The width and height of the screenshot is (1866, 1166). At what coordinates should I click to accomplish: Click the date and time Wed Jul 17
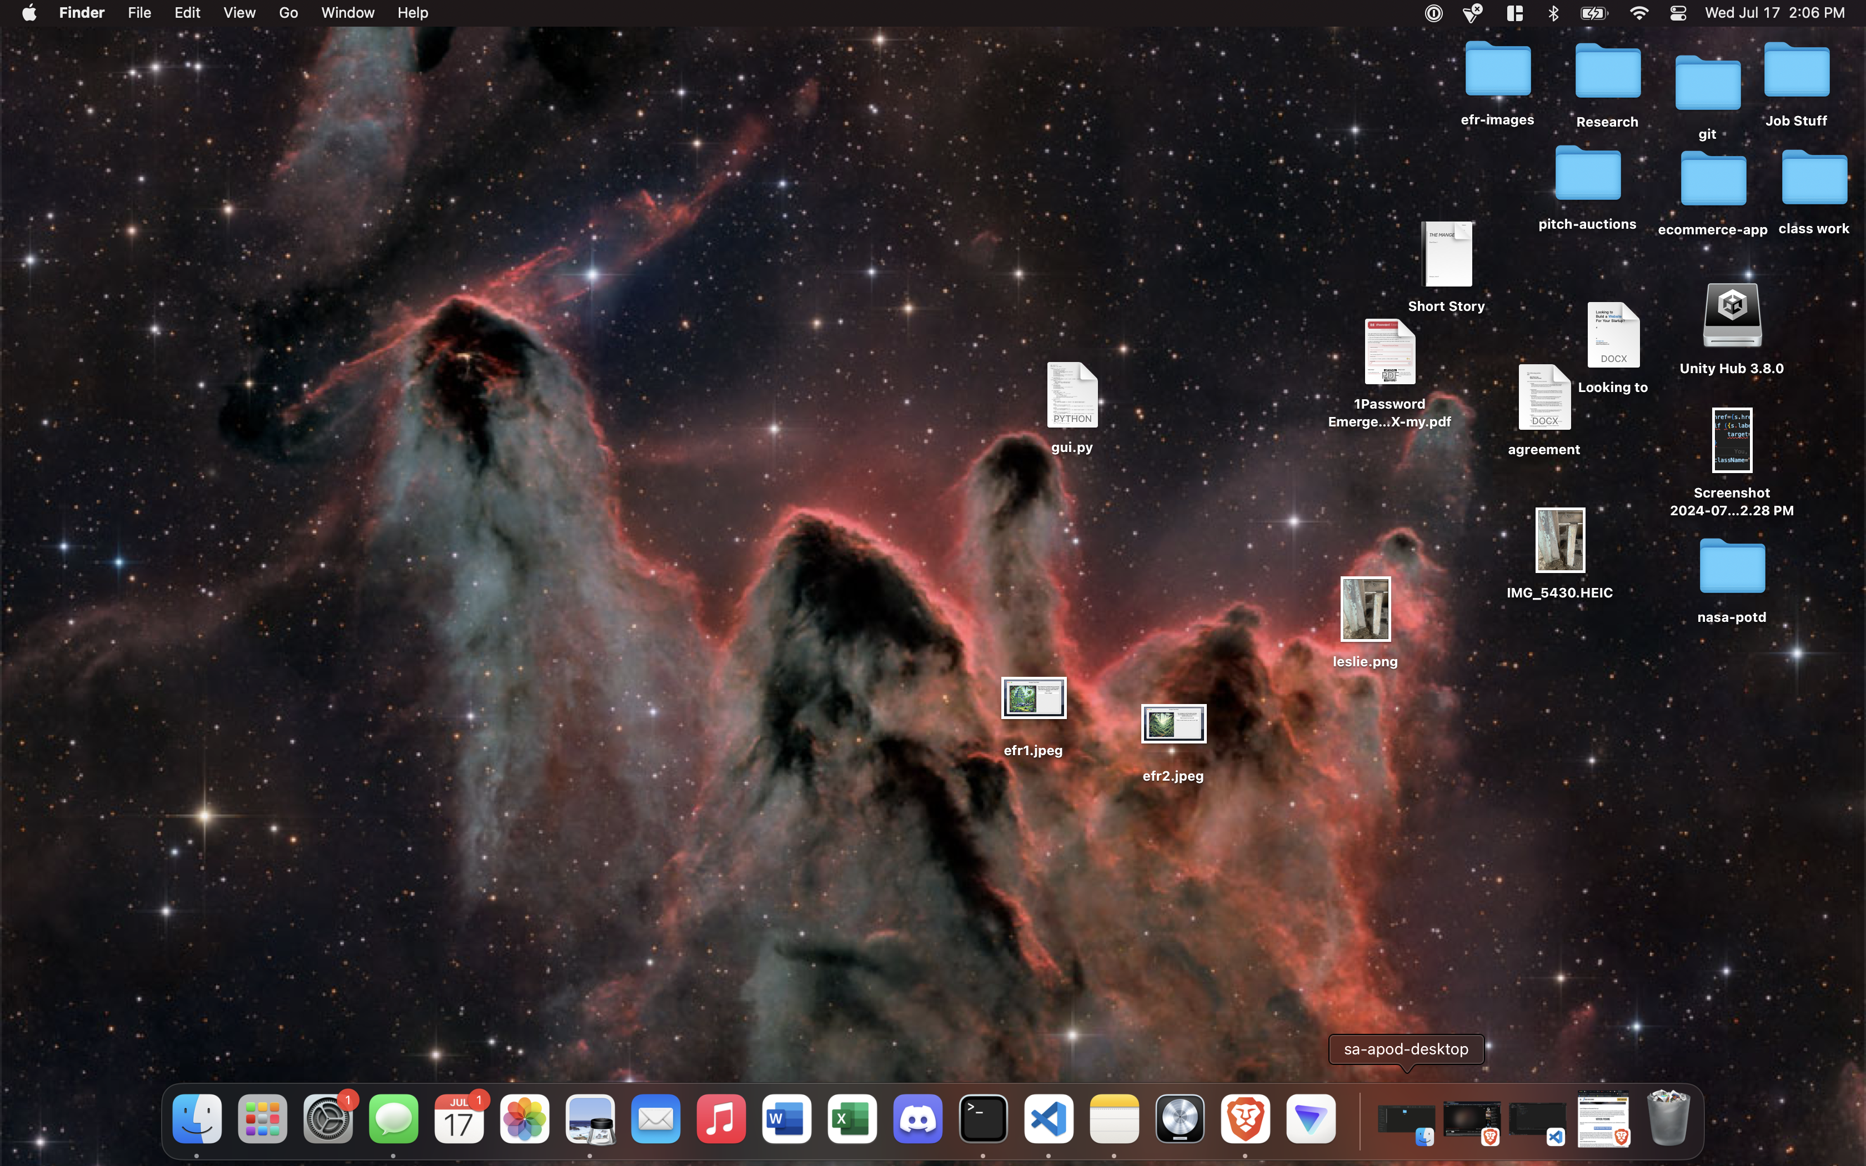tap(1774, 13)
